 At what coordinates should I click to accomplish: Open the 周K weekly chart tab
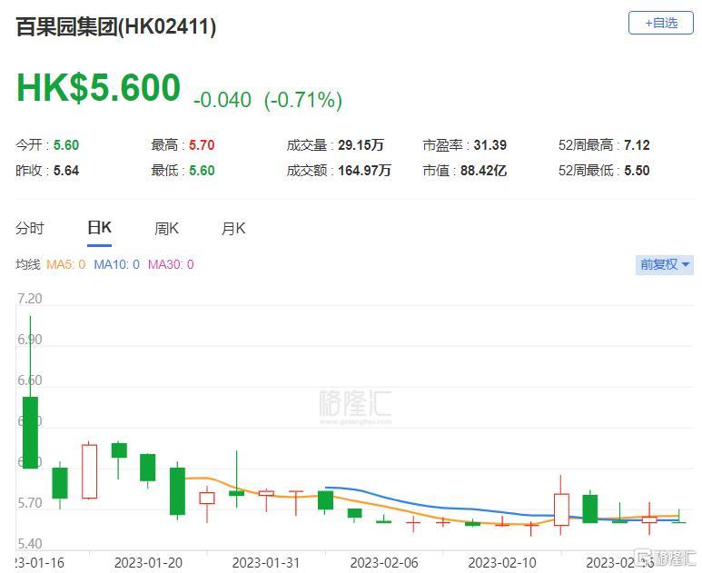point(166,229)
